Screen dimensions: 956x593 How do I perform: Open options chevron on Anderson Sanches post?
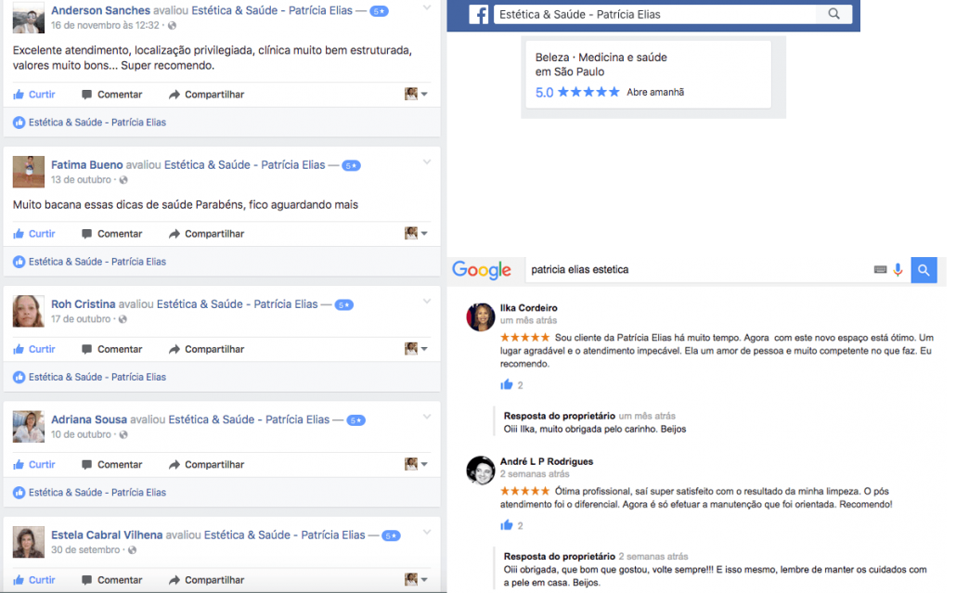coord(427,8)
